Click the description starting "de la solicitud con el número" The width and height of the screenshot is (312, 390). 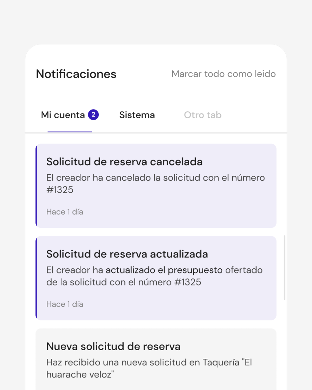coord(124,282)
